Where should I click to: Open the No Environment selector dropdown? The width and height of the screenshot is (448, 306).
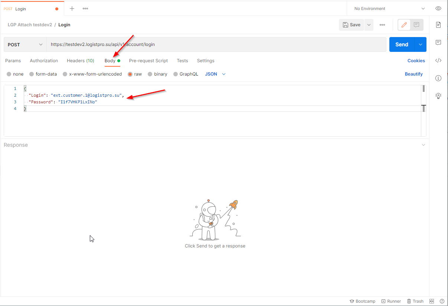click(388, 9)
